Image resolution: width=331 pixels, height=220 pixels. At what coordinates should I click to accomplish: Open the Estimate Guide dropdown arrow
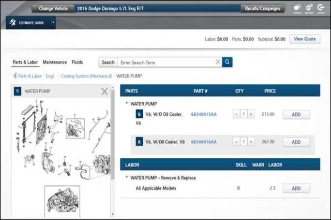point(53,23)
